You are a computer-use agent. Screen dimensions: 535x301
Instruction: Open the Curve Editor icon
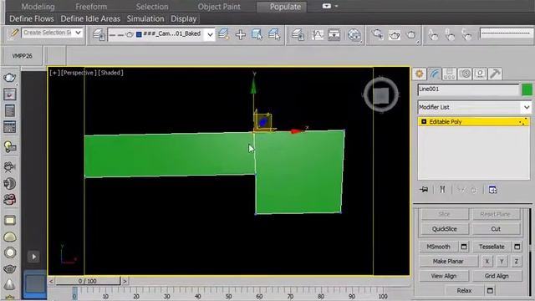pos(318,34)
